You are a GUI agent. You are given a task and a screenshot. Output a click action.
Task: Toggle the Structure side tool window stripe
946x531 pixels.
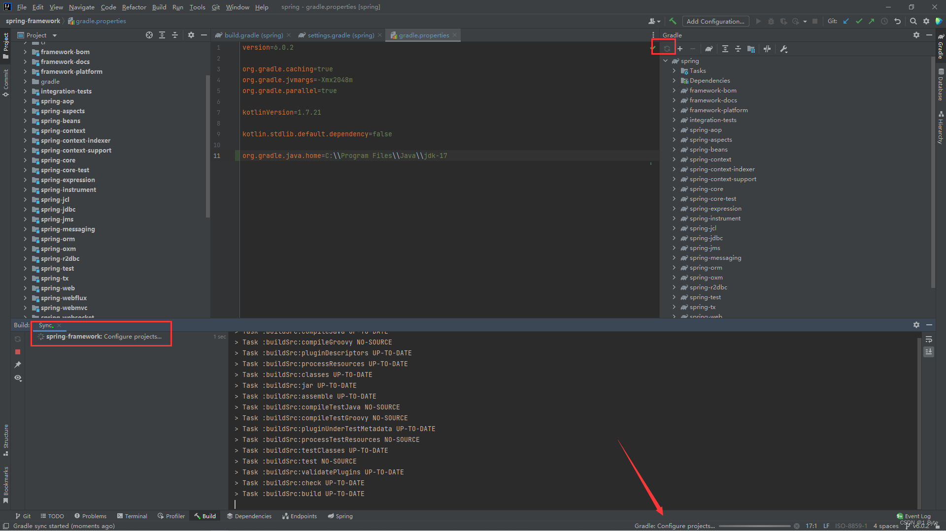5,440
